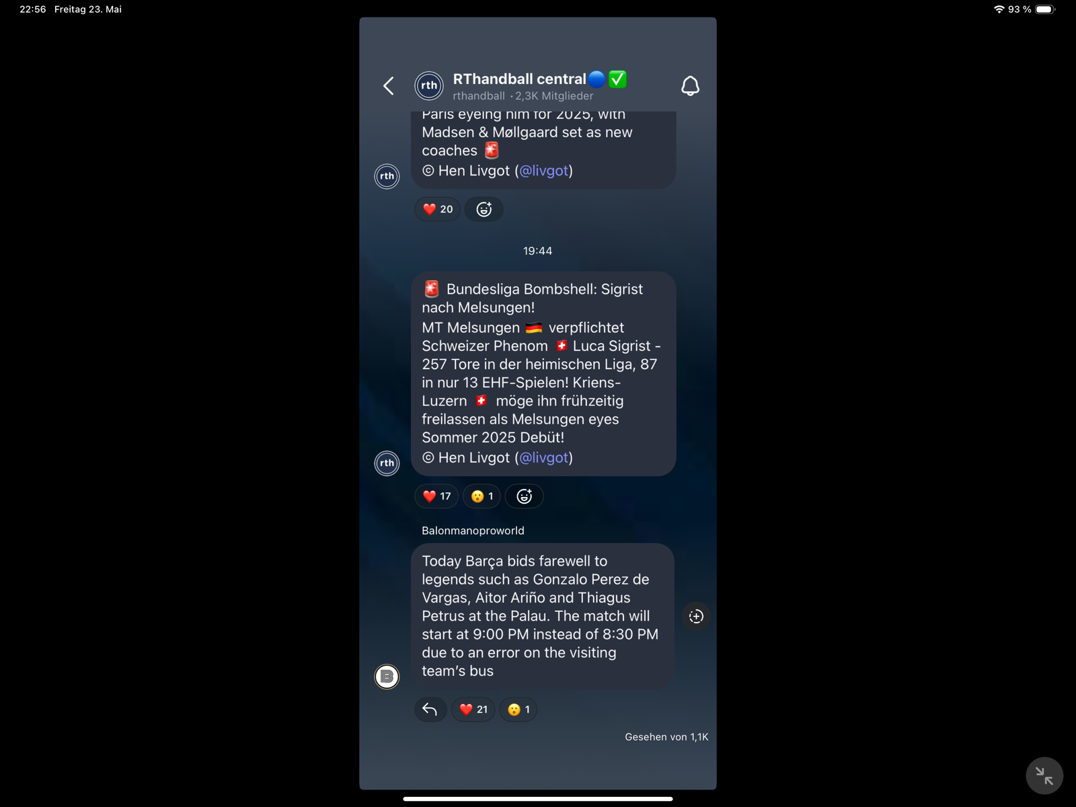Open @livgot link in Sigrist message

(x=544, y=458)
